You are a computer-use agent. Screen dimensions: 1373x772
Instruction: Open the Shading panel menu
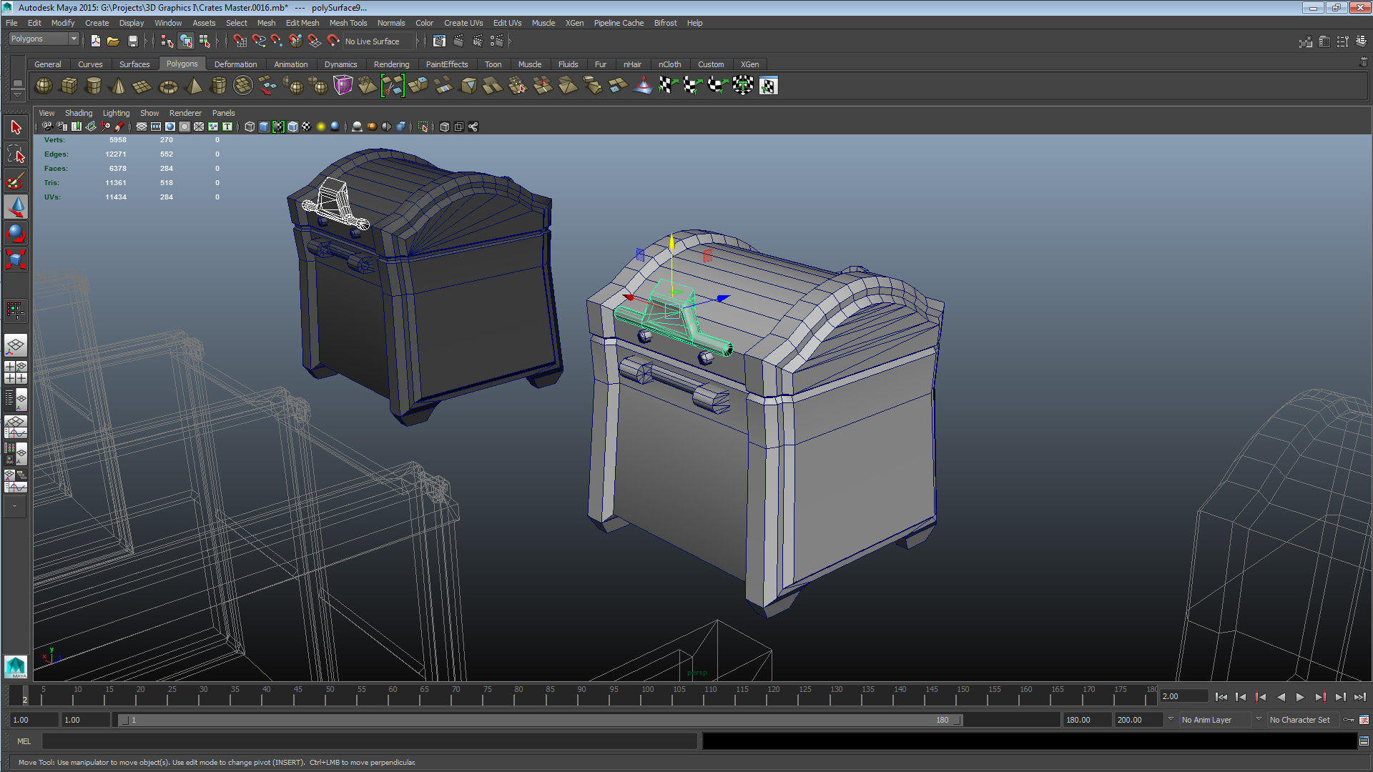point(78,113)
